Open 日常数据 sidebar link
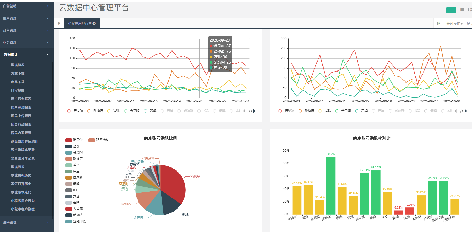This screenshot has width=472, height=232. (18, 90)
